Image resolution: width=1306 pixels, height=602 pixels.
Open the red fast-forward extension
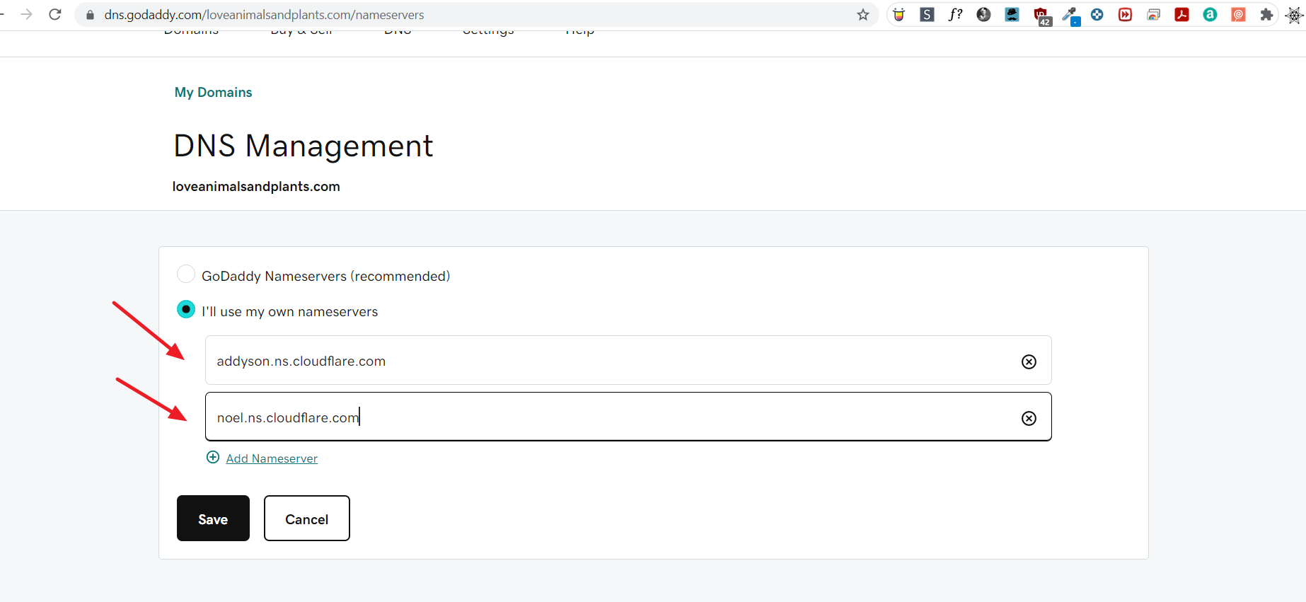[x=1125, y=15]
